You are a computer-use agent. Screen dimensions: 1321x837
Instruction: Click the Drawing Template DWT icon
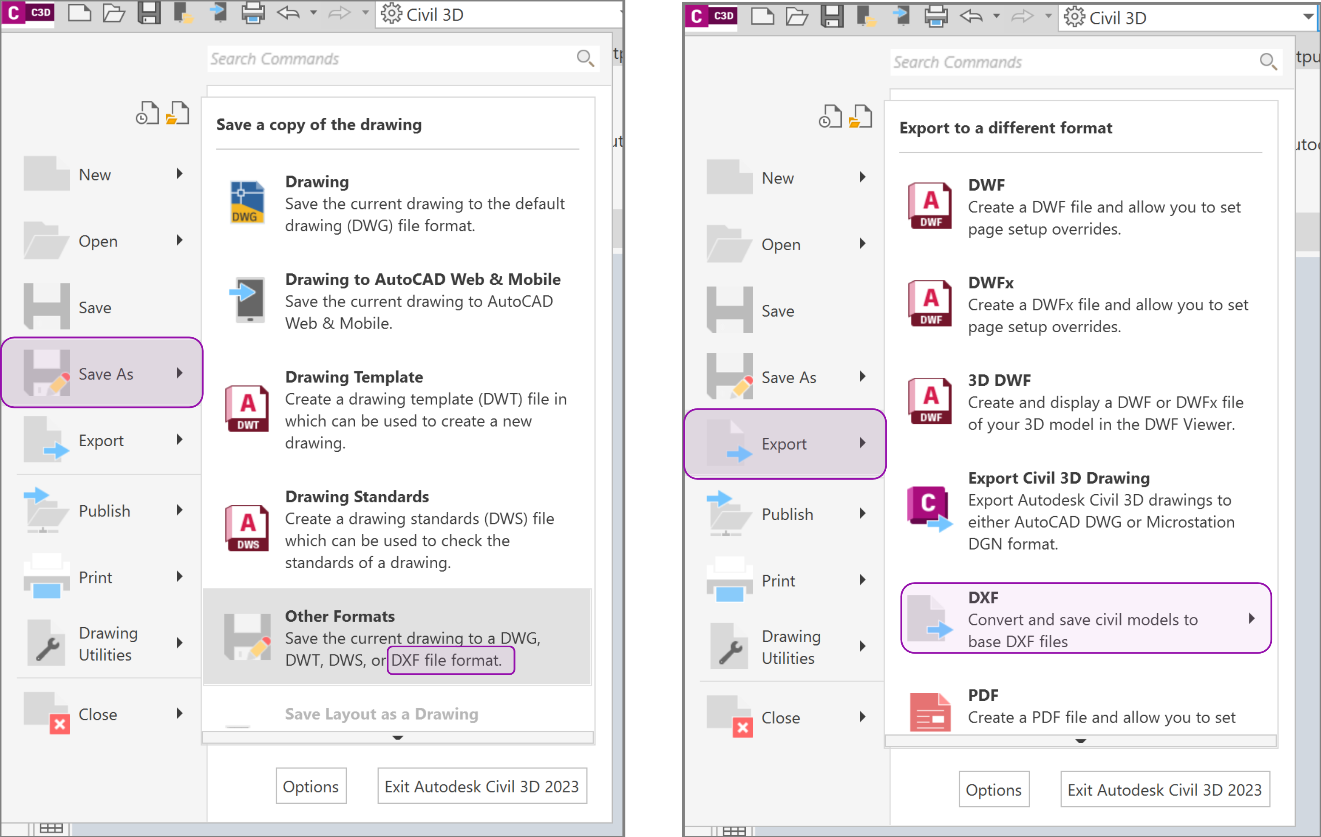pyautogui.click(x=246, y=409)
